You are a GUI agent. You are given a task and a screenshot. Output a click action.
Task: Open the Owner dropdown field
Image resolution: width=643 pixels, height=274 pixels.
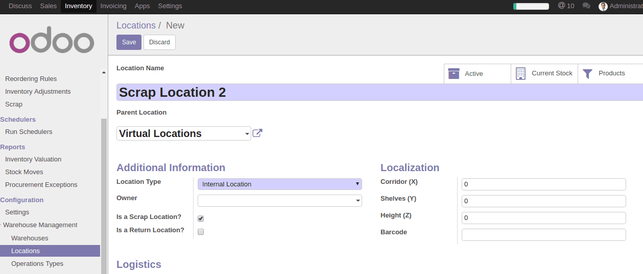(280, 201)
